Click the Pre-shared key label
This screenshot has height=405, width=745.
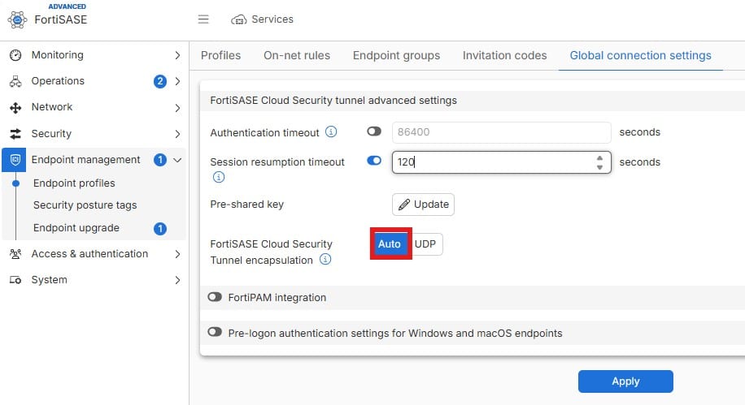coord(246,205)
